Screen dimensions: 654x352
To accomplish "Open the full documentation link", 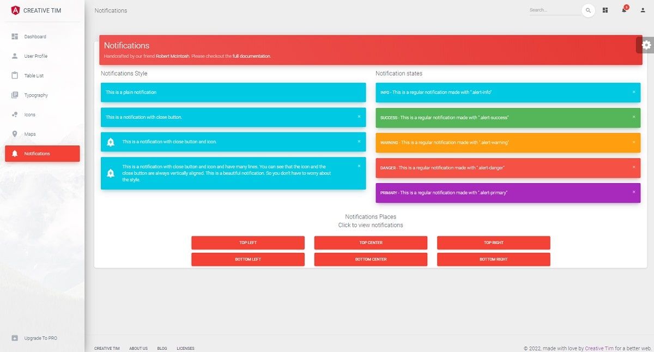I will point(251,56).
